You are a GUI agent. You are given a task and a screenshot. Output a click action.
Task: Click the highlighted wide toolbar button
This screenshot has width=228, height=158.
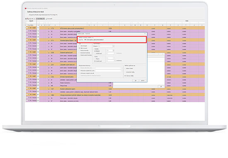pos(40,19)
